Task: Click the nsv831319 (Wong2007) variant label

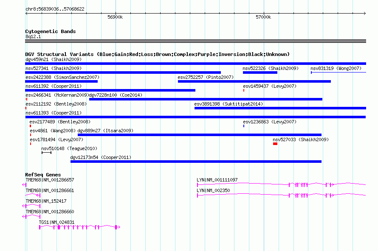Action: coord(336,68)
